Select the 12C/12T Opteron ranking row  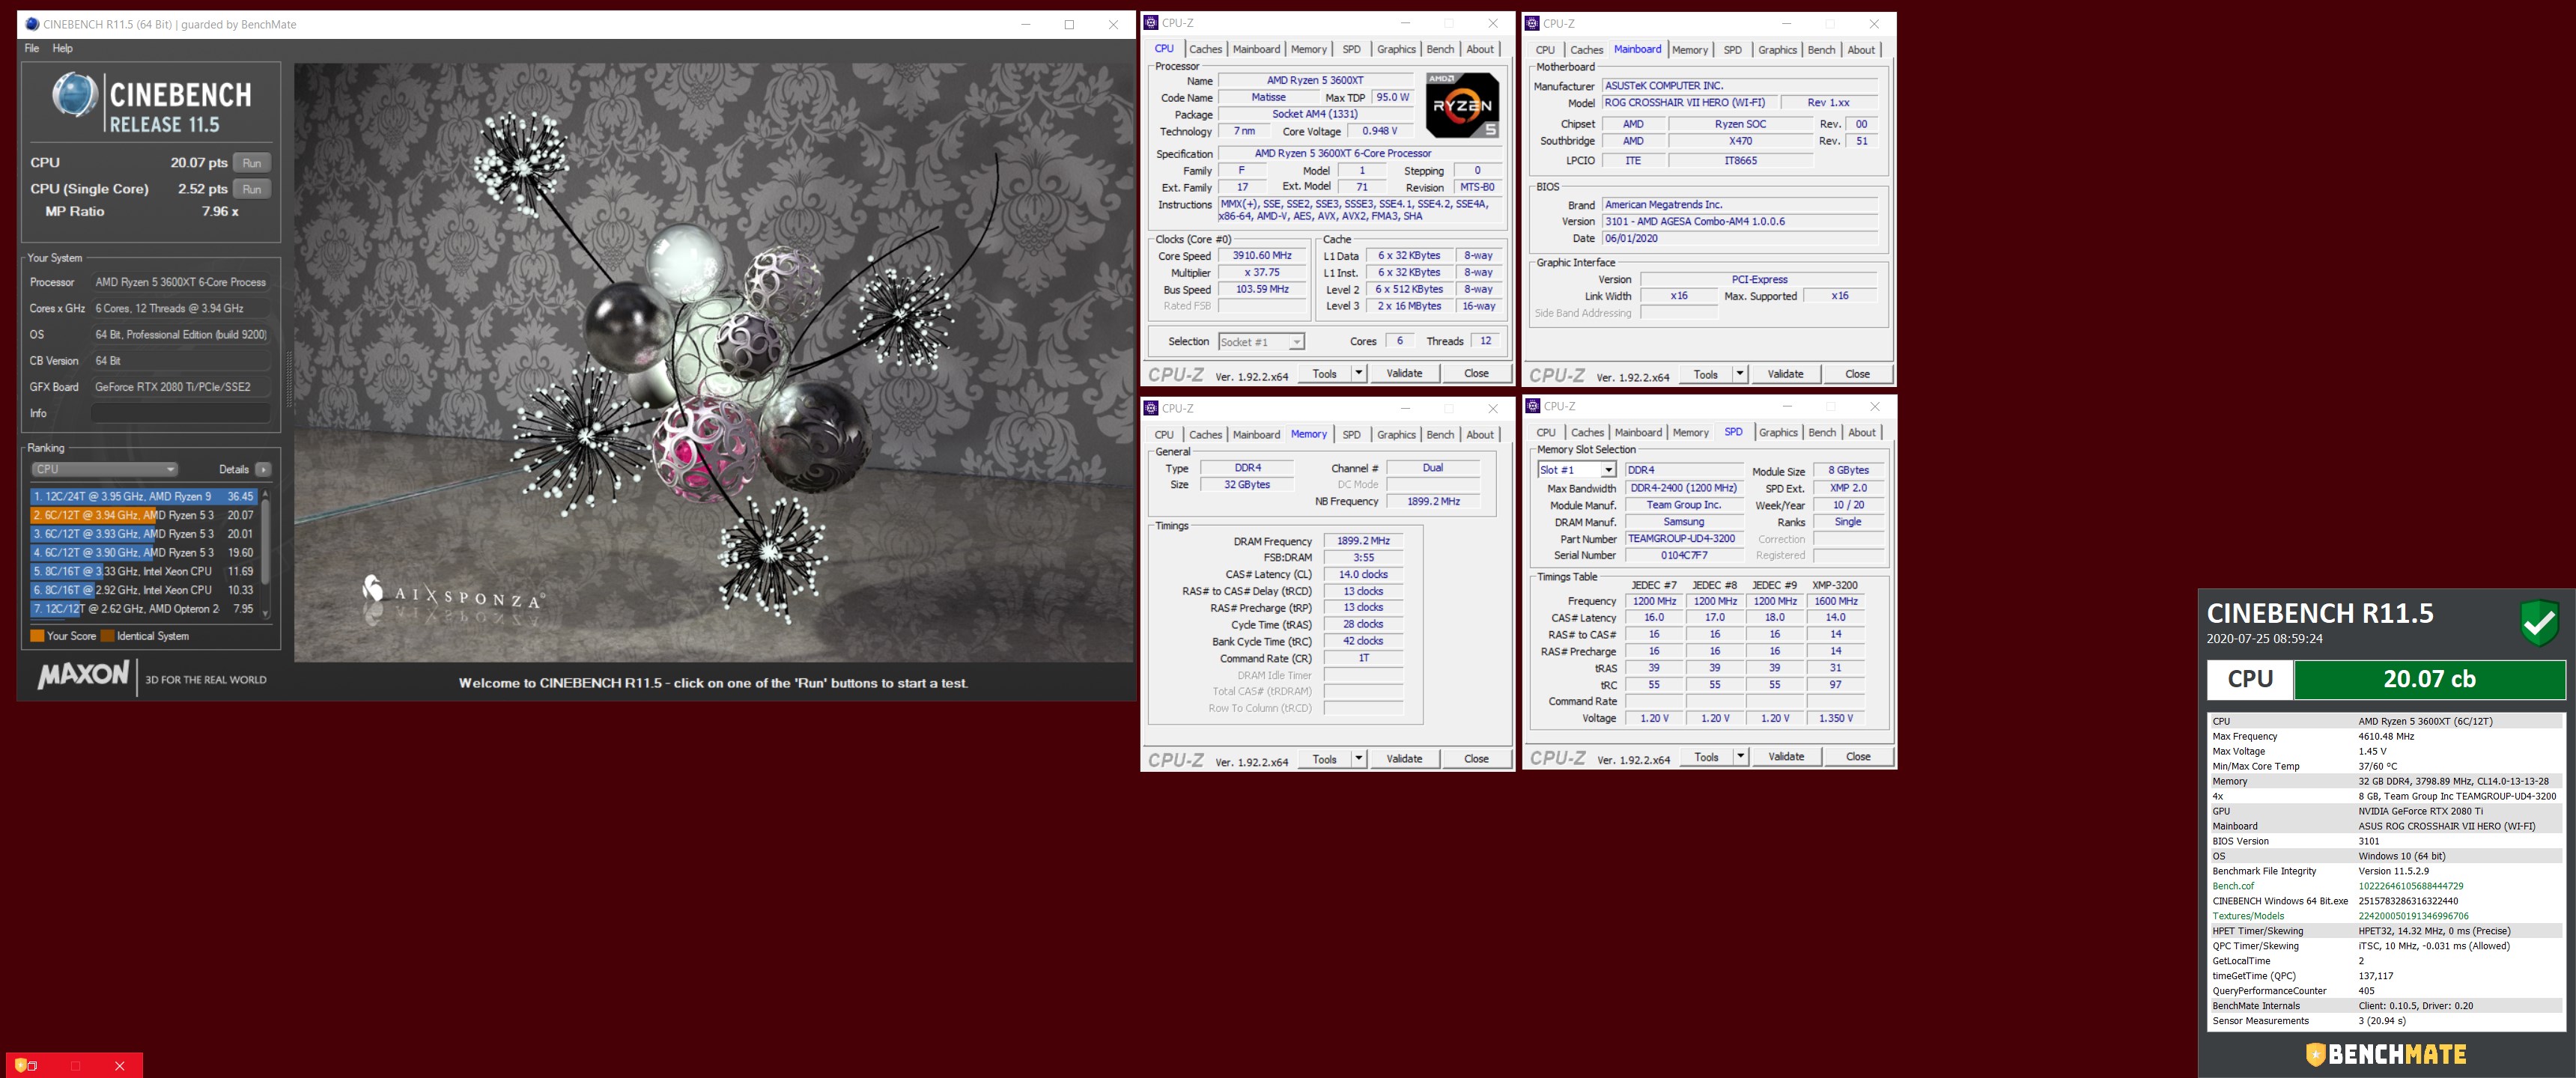point(144,609)
